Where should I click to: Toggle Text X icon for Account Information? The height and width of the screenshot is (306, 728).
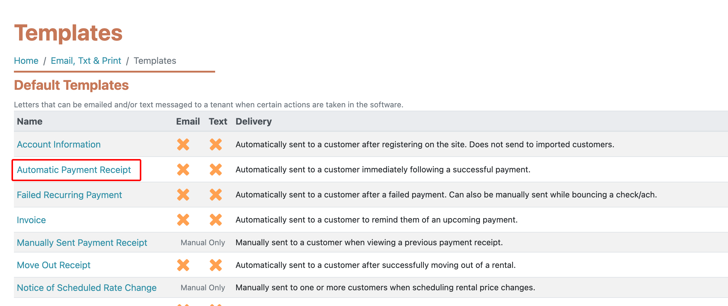216,144
